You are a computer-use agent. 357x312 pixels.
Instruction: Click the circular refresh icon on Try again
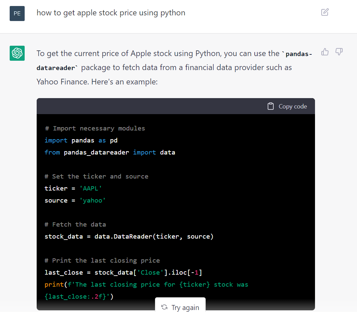(164, 307)
